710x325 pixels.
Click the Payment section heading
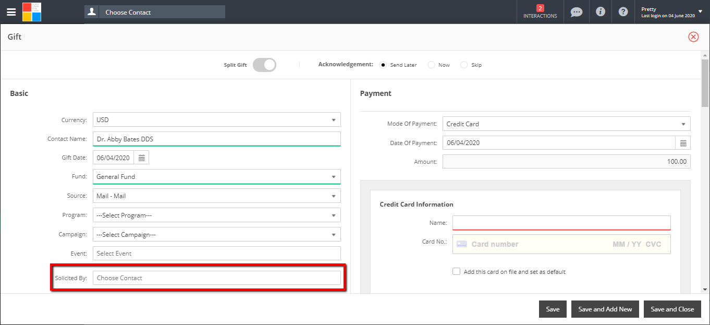pos(375,93)
